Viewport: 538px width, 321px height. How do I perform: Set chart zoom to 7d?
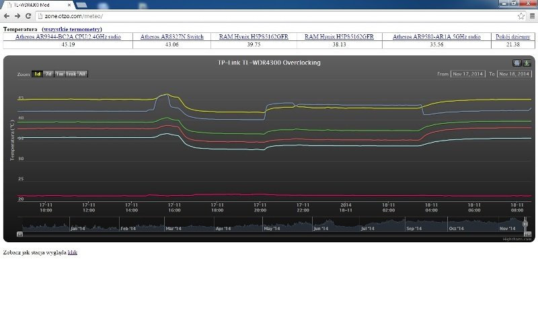(48, 74)
